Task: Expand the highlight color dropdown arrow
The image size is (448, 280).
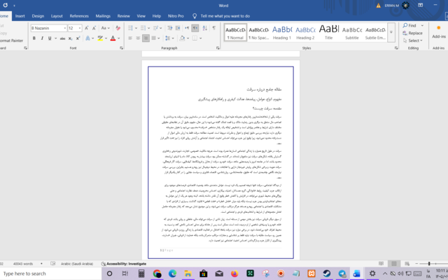Action: (x=106, y=38)
